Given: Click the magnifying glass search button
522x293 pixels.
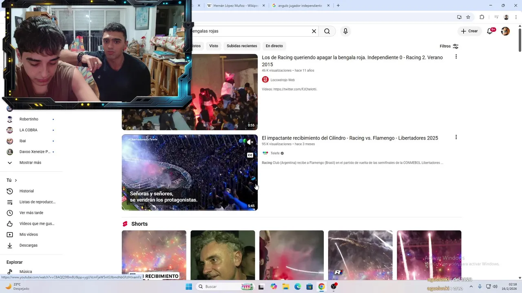Looking at the screenshot, I should (327, 31).
